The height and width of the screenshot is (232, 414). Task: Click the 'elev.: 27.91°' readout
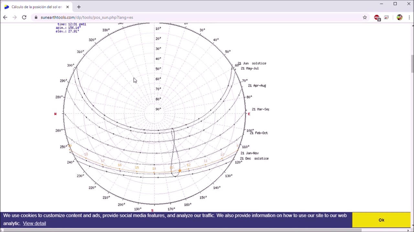67,31
